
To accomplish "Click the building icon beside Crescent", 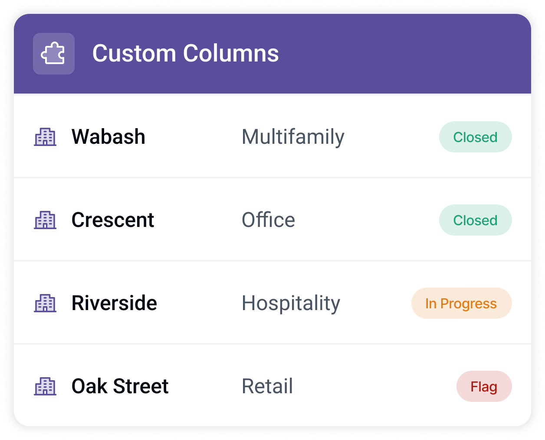I will [x=45, y=220].
